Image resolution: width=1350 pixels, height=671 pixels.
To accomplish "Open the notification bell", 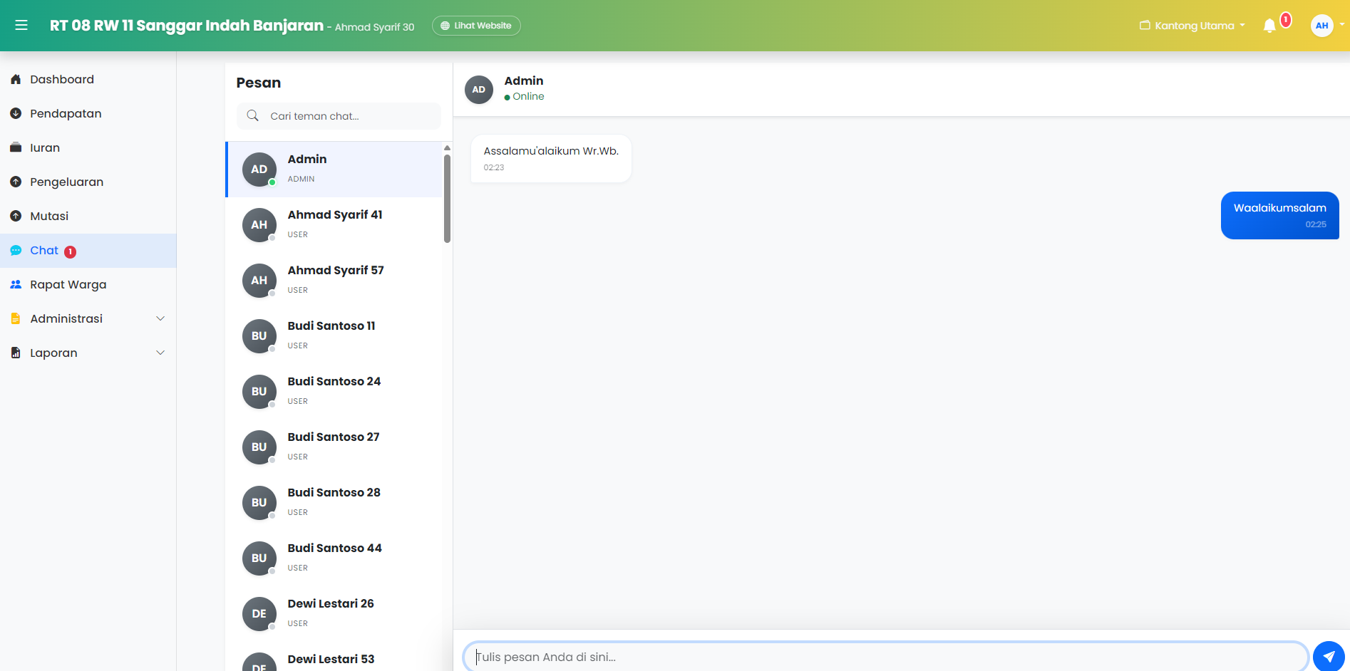I will 1269,26.
